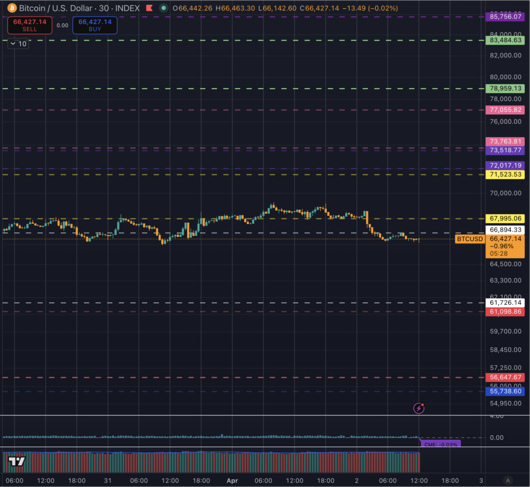Expand the '10' quantity dropdown
The height and width of the screenshot is (487, 530).
click(x=14, y=44)
